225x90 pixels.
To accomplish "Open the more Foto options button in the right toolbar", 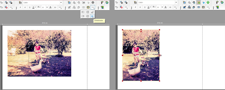I will pyautogui.click(x=208, y=7).
